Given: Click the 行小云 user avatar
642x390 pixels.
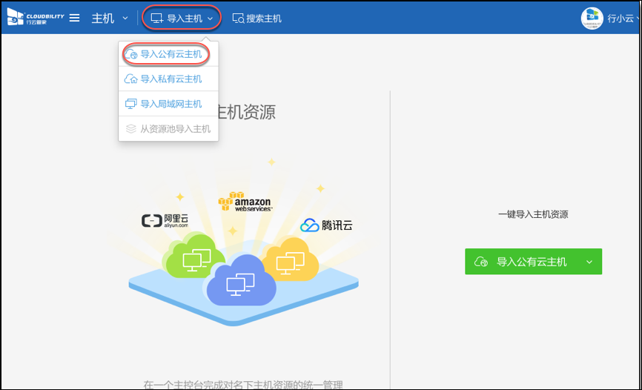Looking at the screenshot, I should coord(592,19).
